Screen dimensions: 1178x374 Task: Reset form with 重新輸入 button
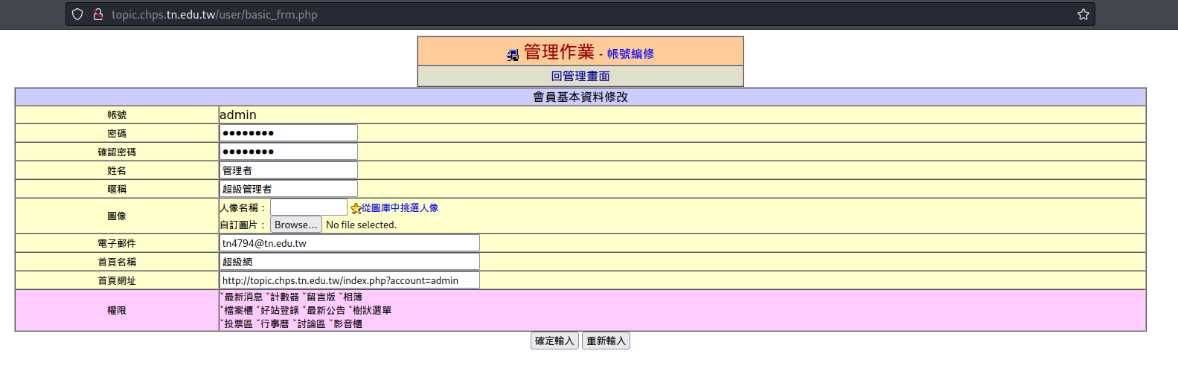tap(606, 341)
